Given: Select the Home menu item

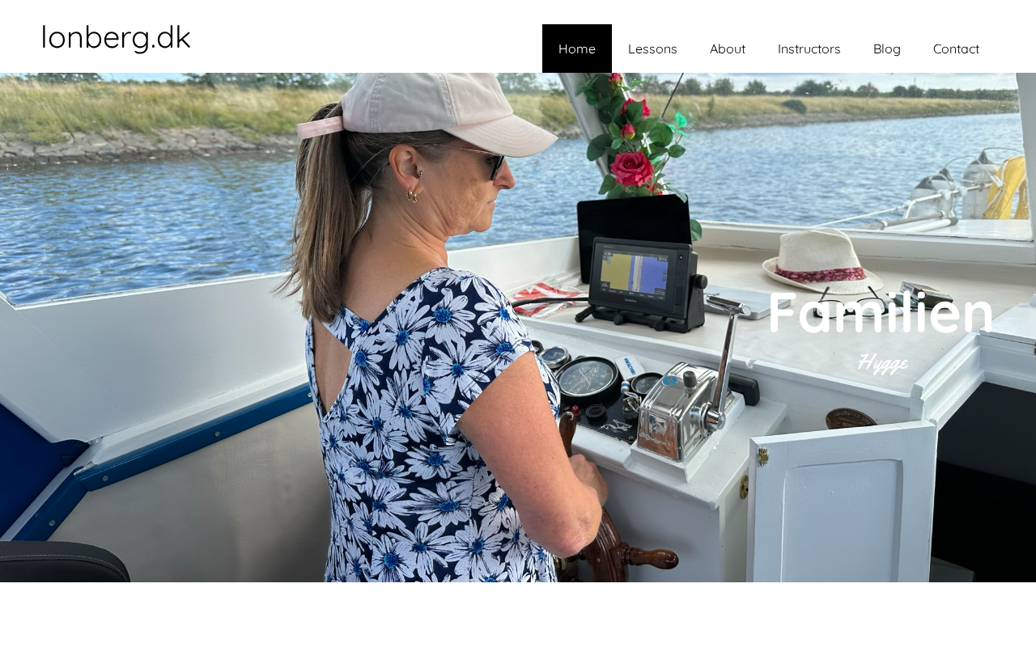Looking at the screenshot, I should coord(577,49).
